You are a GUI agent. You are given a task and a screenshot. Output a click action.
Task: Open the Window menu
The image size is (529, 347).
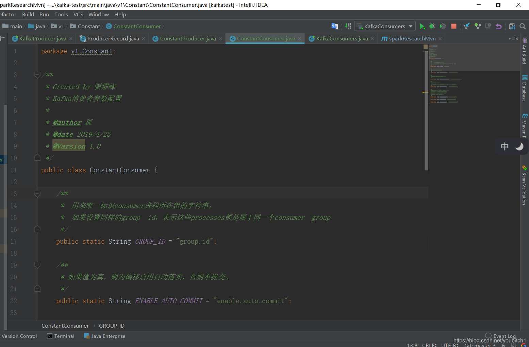99,14
